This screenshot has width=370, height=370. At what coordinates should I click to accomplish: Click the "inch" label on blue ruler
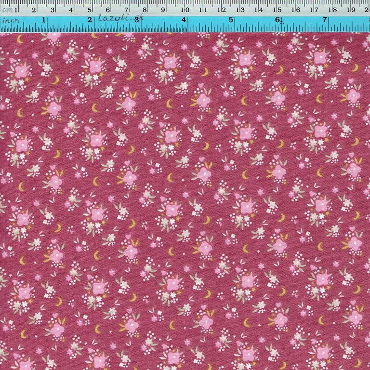[x=11, y=21]
